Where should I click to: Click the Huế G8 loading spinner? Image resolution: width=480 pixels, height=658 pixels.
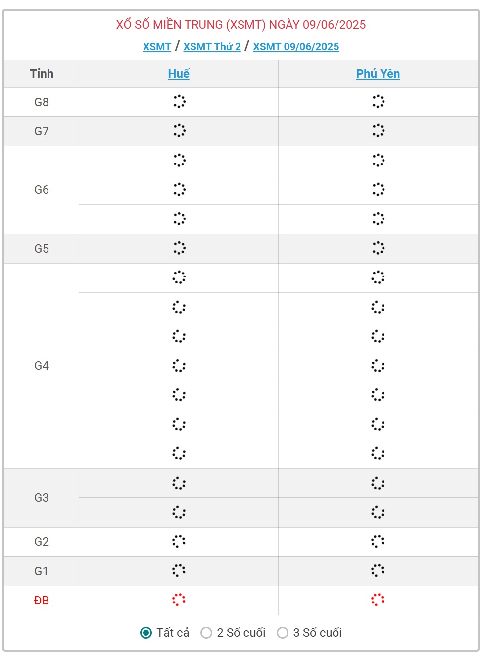179,101
